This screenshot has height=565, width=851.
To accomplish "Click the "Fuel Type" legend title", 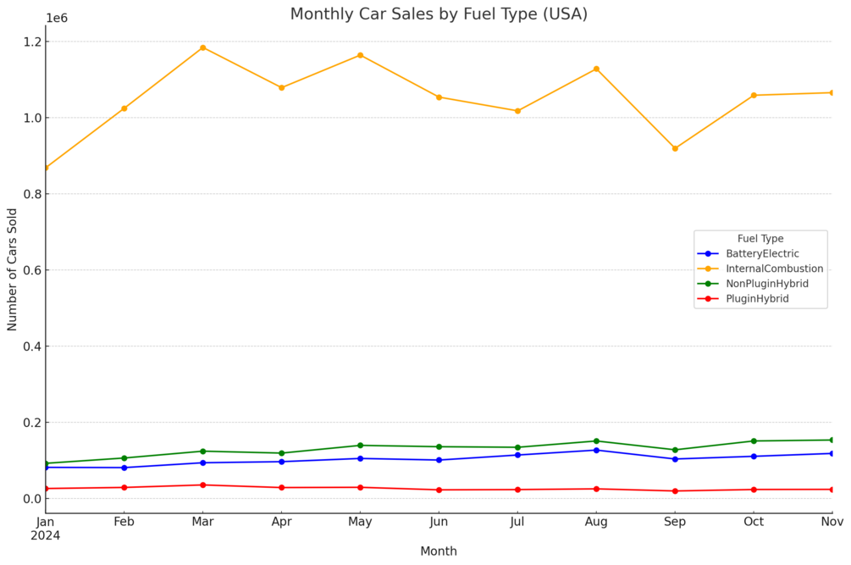I will (x=760, y=239).
